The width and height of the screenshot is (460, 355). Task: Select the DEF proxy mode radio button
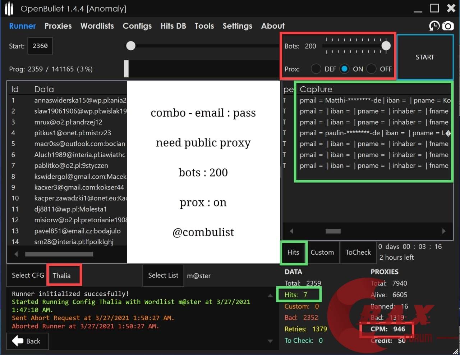[x=316, y=69]
